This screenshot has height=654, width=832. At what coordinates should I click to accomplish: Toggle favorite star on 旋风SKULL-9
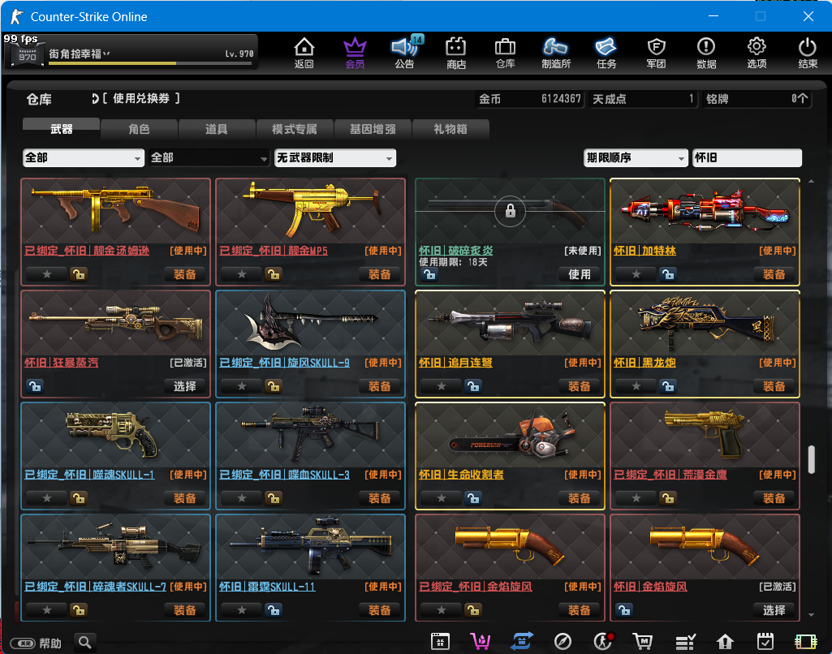click(242, 386)
